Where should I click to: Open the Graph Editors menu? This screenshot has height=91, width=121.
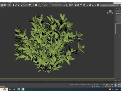point(24,3)
